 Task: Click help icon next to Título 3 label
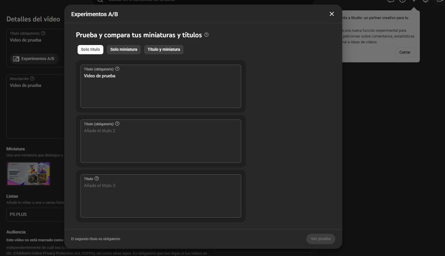pyautogui.click(x=97, y=178)
